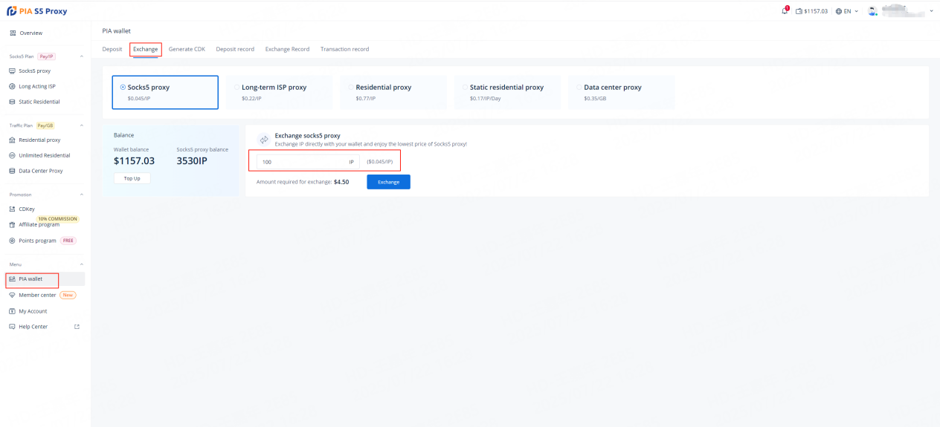Click the Top Up button
Screen dimensions: 940x427
(132, 178)
